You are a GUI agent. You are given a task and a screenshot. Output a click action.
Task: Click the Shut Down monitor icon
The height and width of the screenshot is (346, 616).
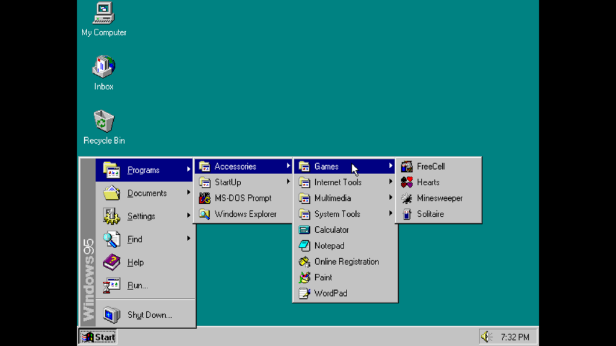tap(111, 315)
